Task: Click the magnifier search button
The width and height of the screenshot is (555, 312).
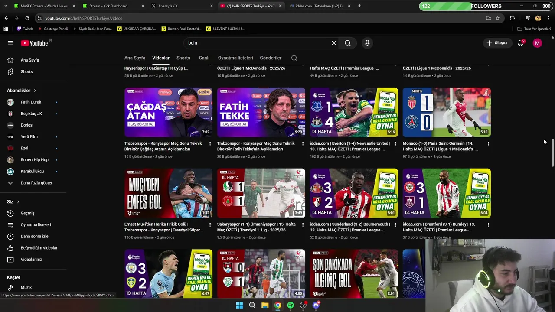Action: coord(348,43)
